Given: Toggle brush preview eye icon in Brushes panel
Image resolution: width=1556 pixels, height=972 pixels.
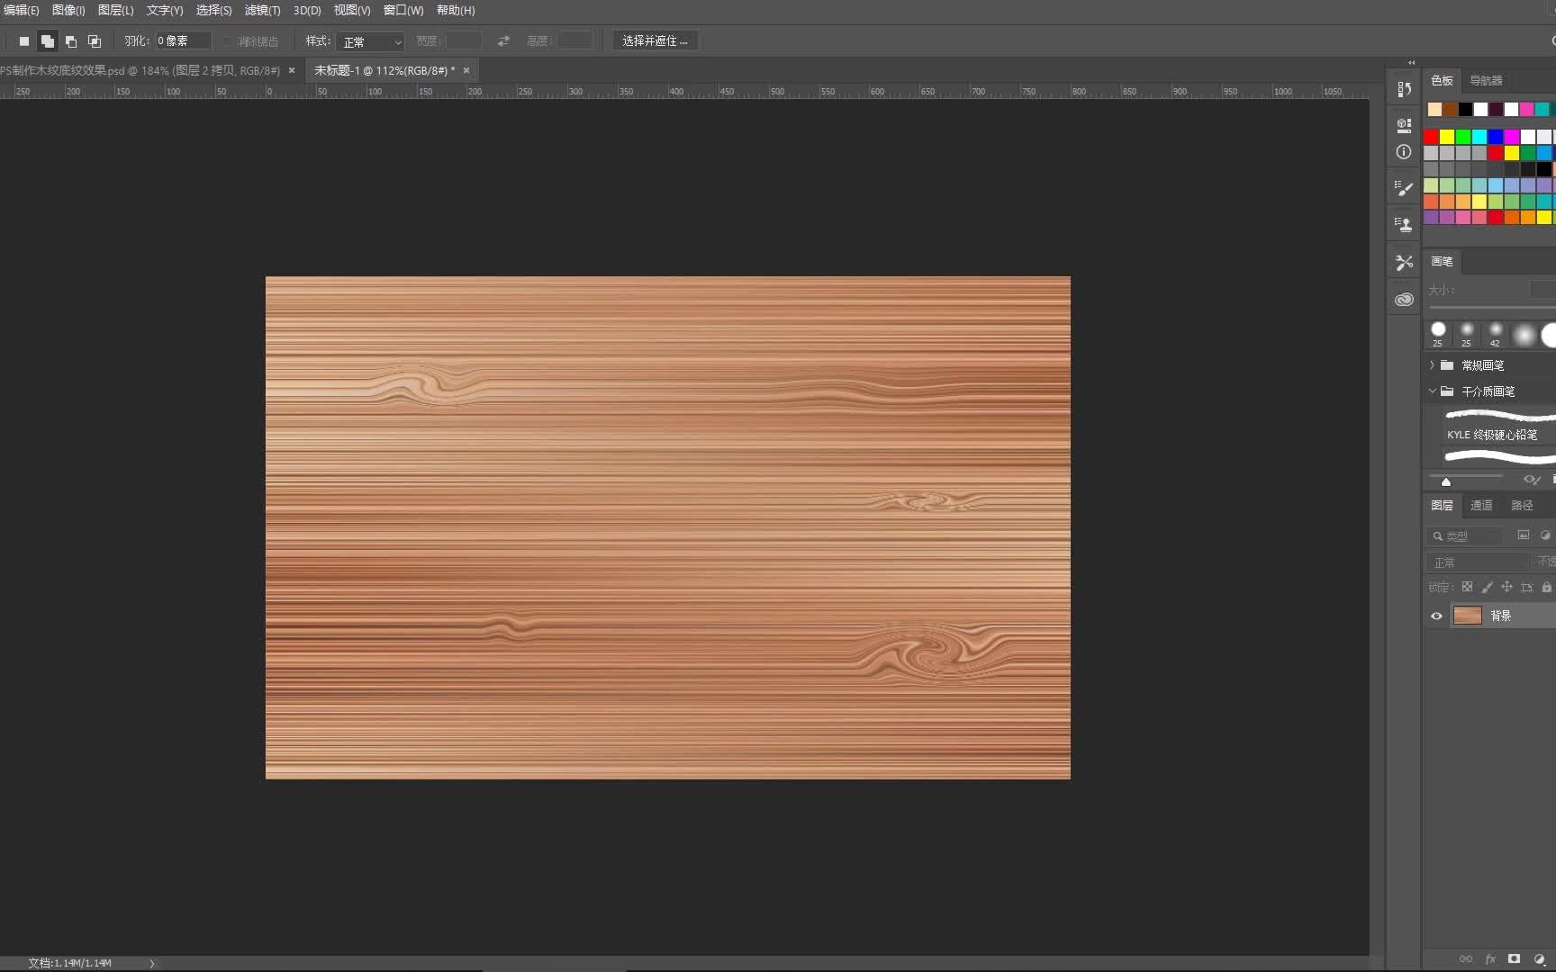Looking at the screenshot, I should pyautogui.click(x=1531, y=481).
